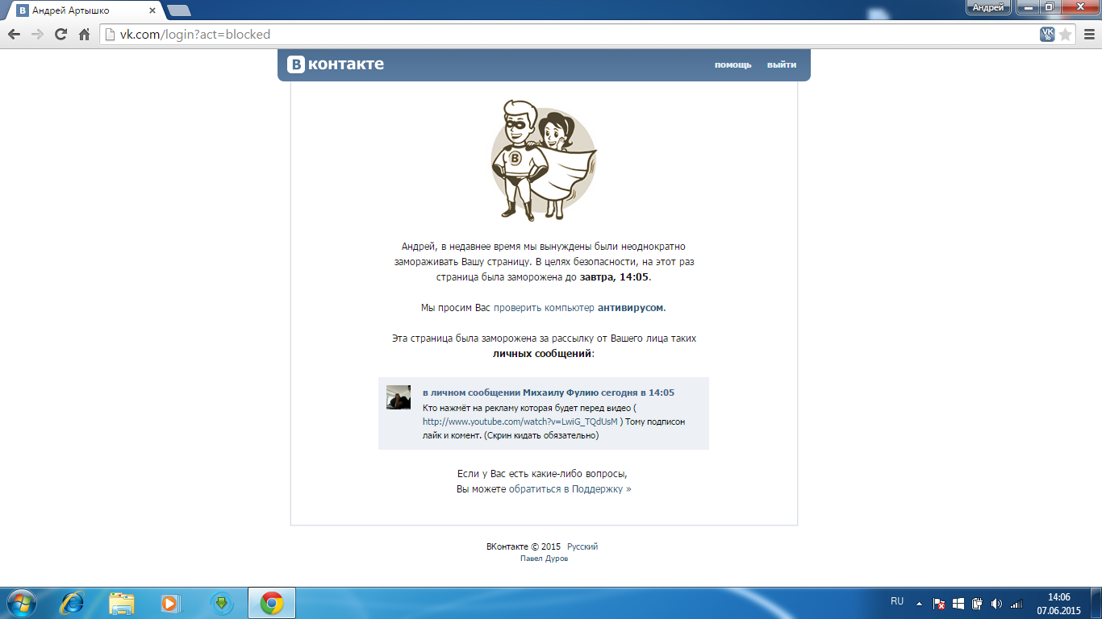Open the network signal tray icon
This screenshot has height=619, width=1102.
tap(1016, 603)
